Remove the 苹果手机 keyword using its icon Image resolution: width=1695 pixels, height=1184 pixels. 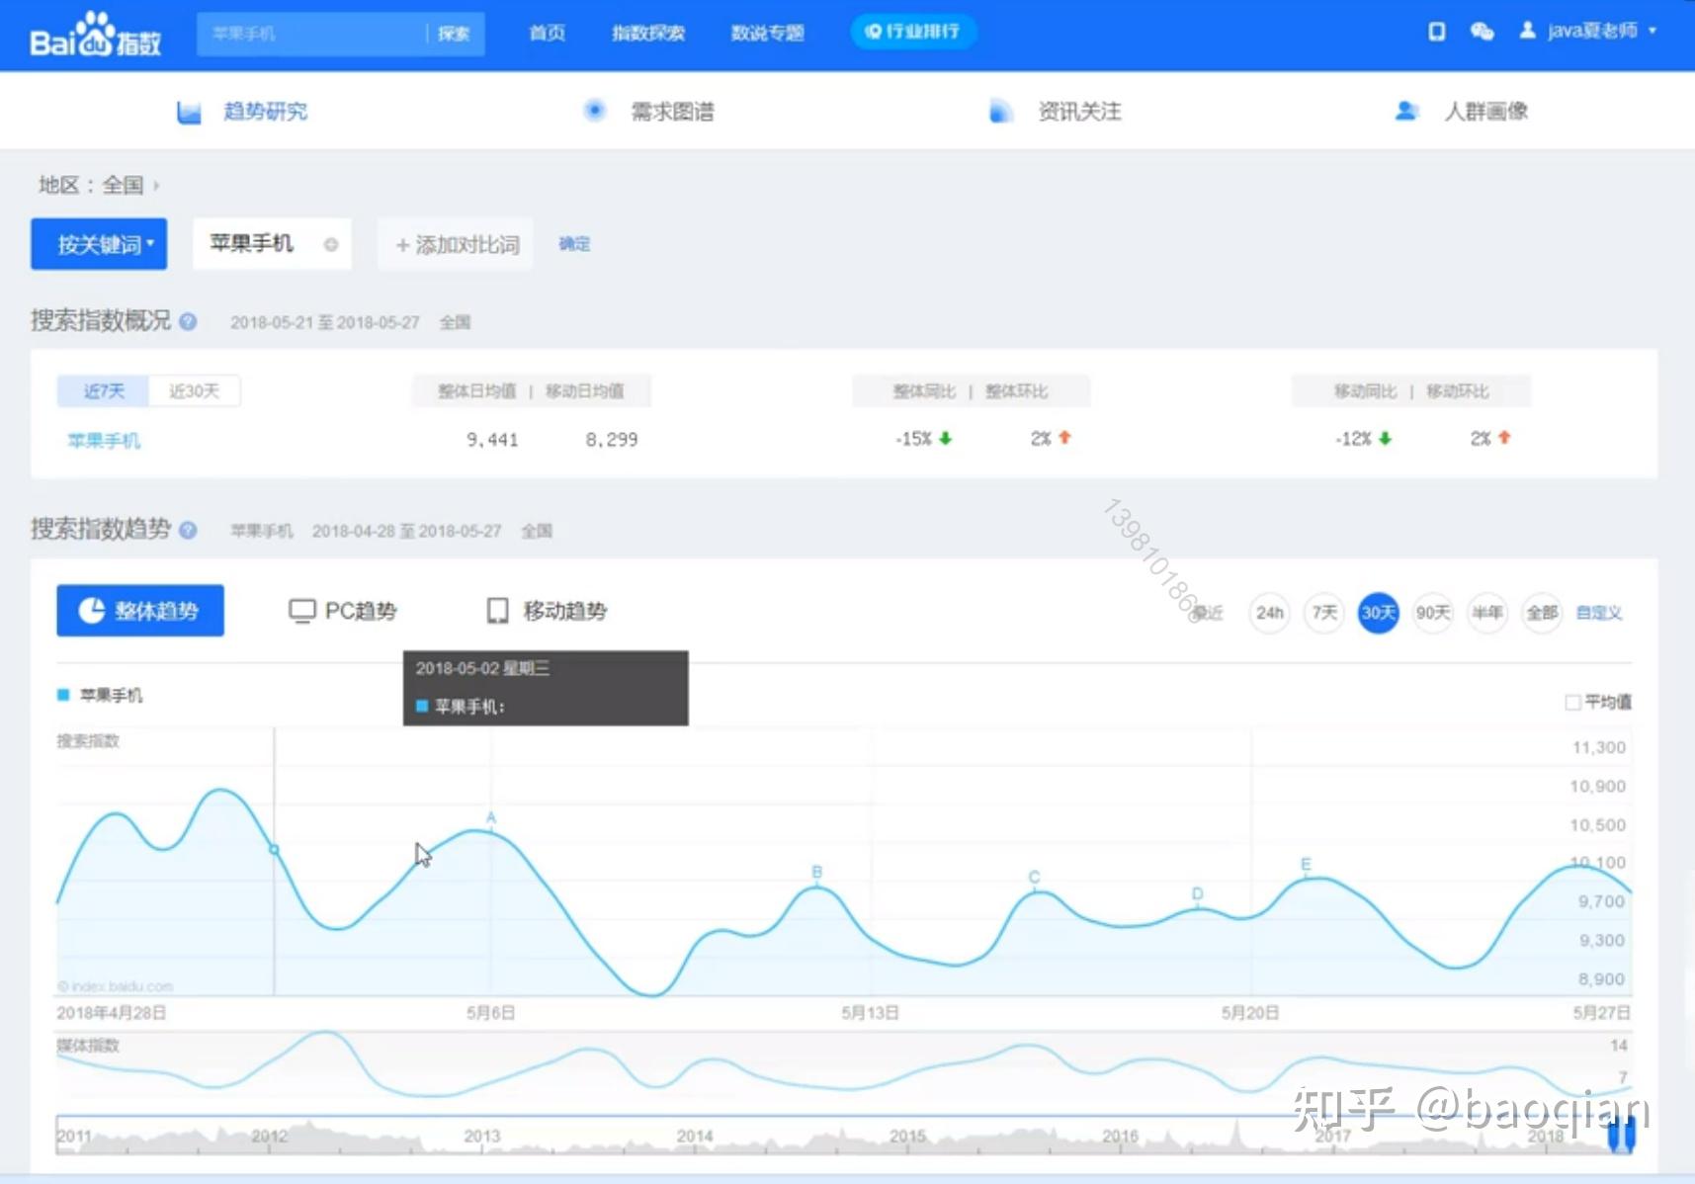[331, 244]
